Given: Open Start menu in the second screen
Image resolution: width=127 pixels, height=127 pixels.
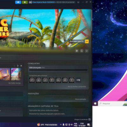Looking at the screenshot, I should (x=95, y=104).
